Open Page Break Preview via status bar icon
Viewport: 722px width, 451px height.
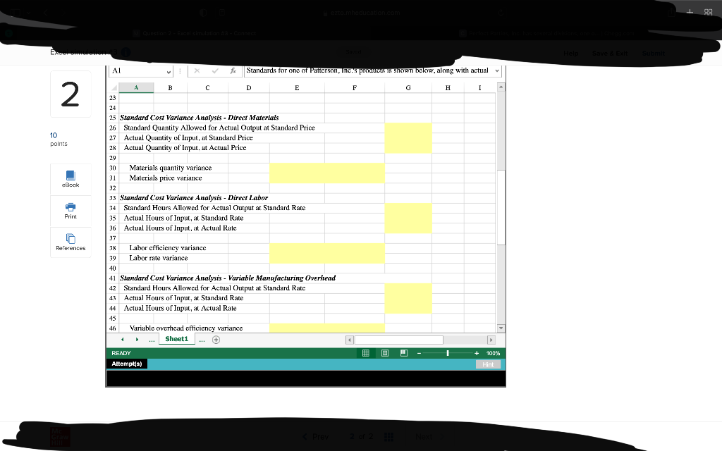[403, 352]
